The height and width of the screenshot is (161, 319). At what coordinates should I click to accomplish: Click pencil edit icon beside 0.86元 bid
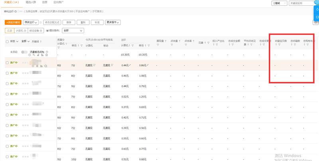pos(148,65)
